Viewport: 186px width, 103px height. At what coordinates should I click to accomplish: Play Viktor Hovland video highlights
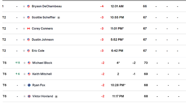click(56, 97)
